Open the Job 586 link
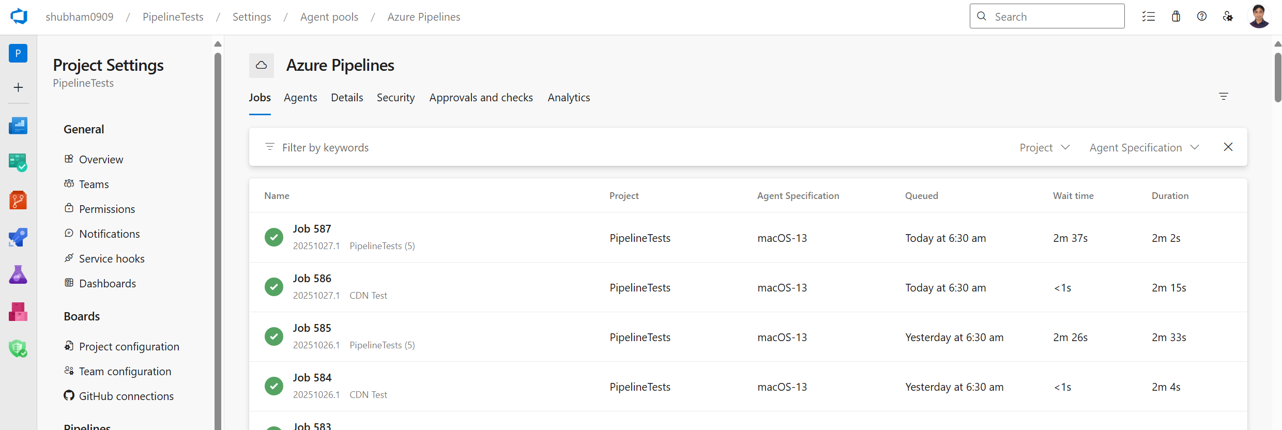1282x430 pixels. (x=312, y=279)
